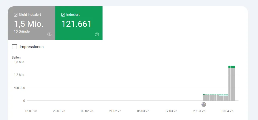
Task: Click the 10 Gründe text
Action: 22,32
